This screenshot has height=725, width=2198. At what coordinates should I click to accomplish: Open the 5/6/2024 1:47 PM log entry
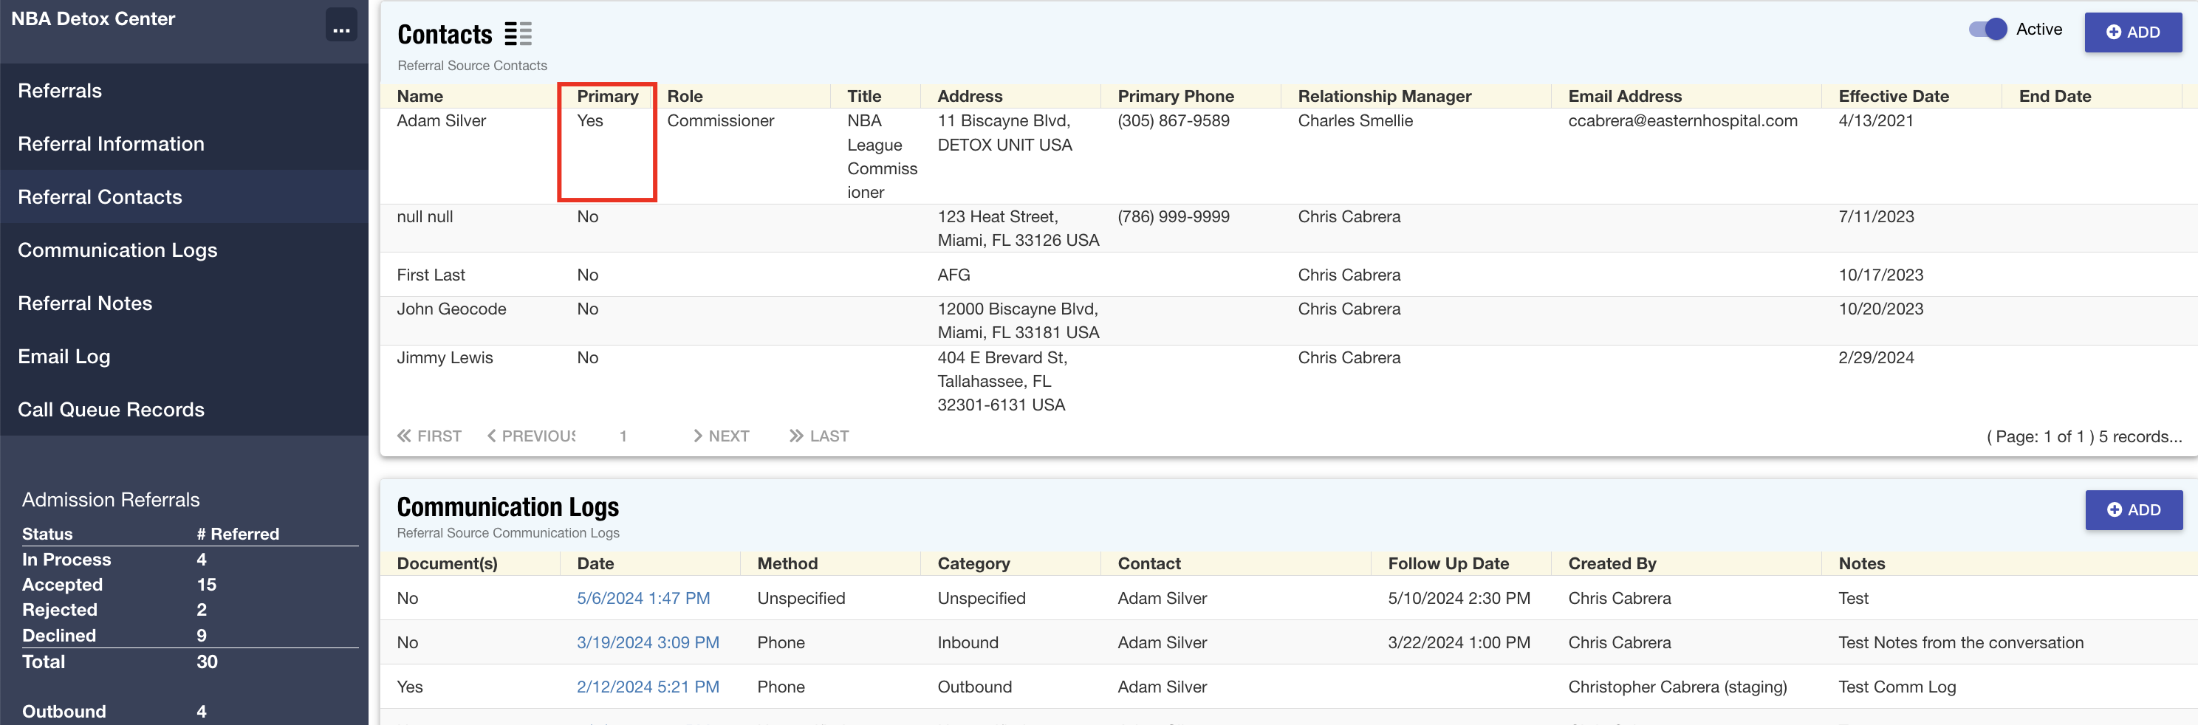[643, 598]
